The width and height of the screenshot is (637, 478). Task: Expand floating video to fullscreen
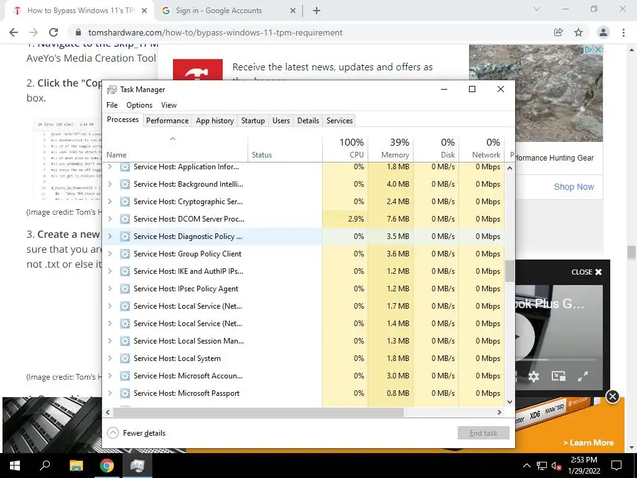tap(583, 377)
